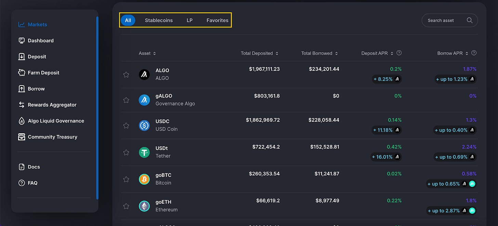This screenshot has height=226, width=498.
Task: Click the Algo Liquid Governance droplet icon
Action: (x=22, y=121)
